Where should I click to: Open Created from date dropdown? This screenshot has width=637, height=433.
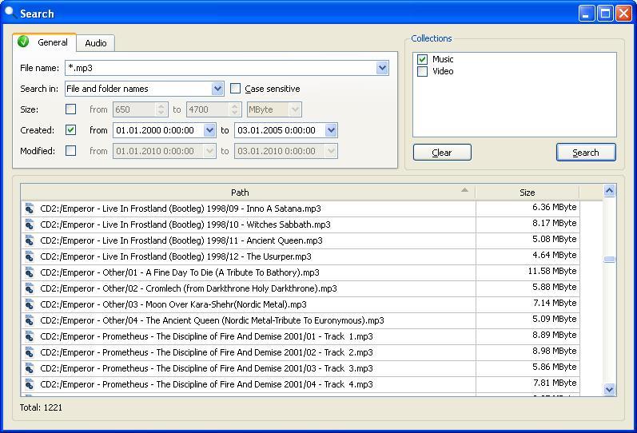click(209, 130)
